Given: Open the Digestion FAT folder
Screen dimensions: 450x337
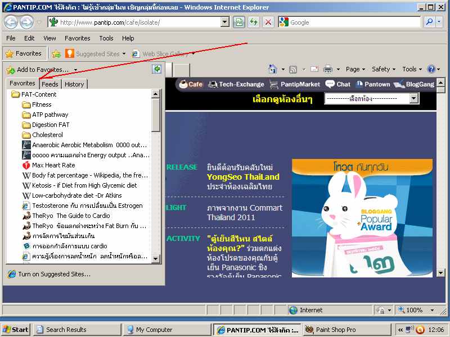Looking at the screenshot, I should pos(46,125).
